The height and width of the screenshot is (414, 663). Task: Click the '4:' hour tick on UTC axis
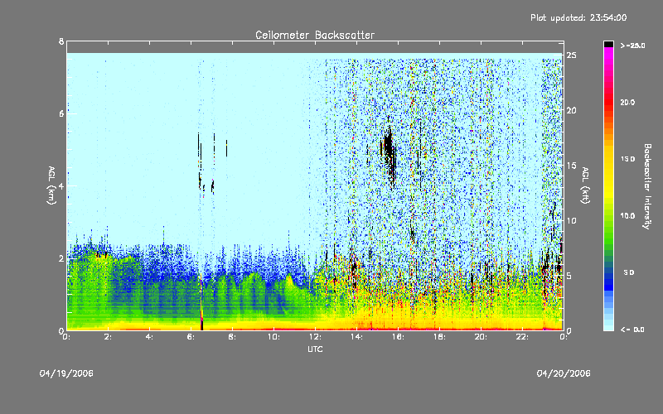pos(149,337)
